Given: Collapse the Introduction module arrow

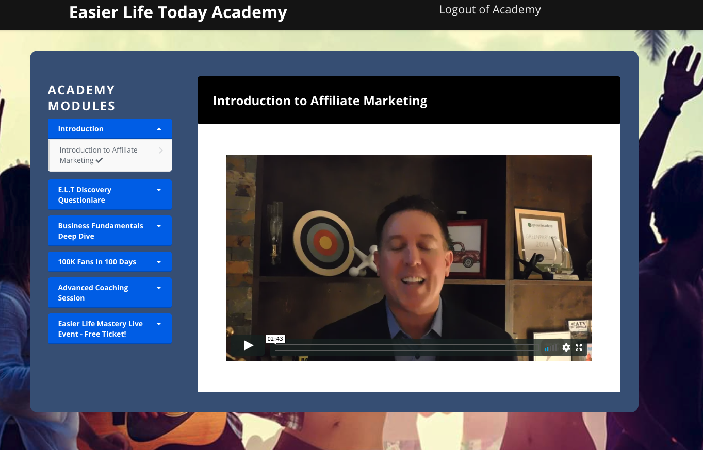Looking at the screenshot, I should (159, 129).
